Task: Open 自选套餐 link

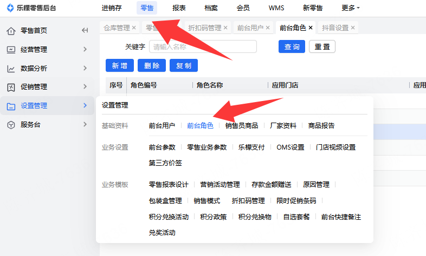Action: [x=296, y=217]
